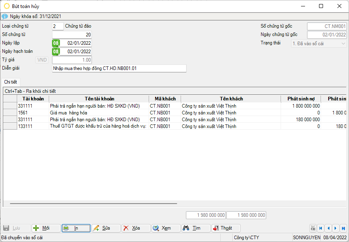The image size is (349, 242).
Task: Select row header of account 1561
Action: [x=10, y=113]
